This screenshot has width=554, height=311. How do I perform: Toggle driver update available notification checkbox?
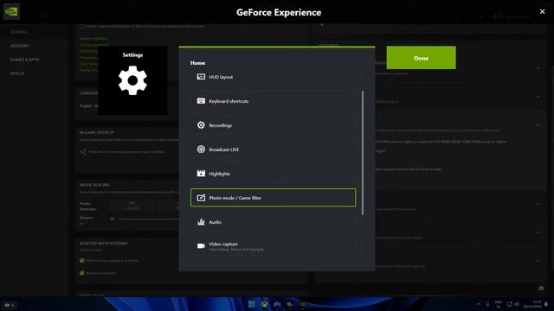(x=81, y=261)
